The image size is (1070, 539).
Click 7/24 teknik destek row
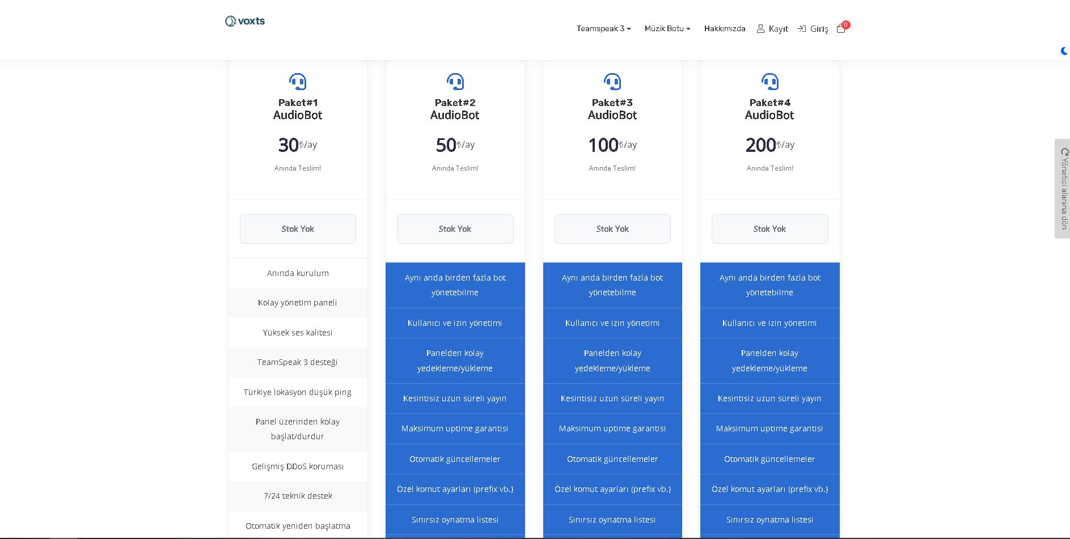pyautogui.click(x=298, y=496)
